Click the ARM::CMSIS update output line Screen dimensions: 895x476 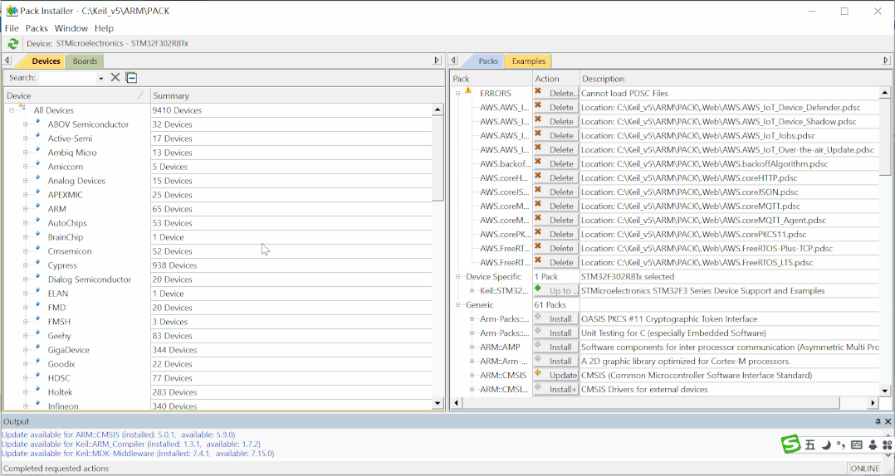point(118,435)
